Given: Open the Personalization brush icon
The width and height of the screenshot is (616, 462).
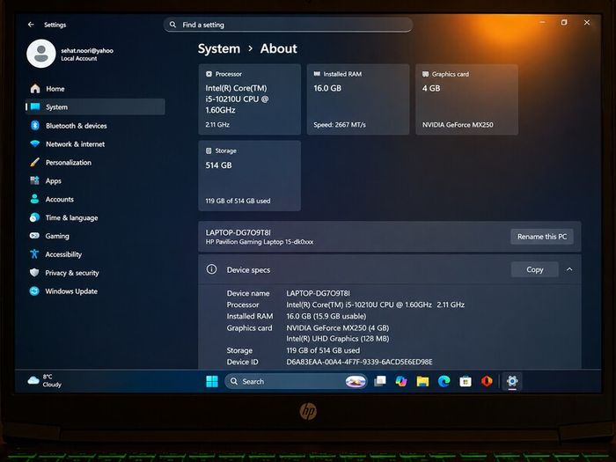Looking at the screenshot, I should pyautogui.click(x=35, y=162).
